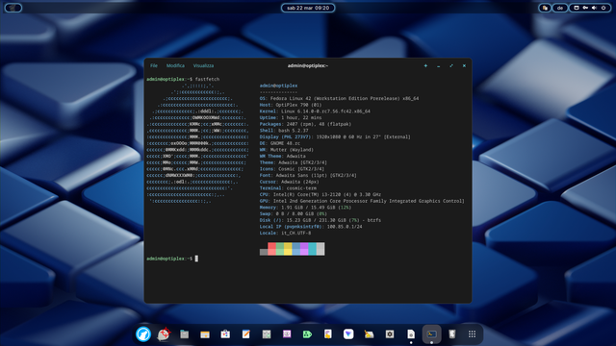
Task: Open the activities pill in top-left corner
Action: pos(13,8)
